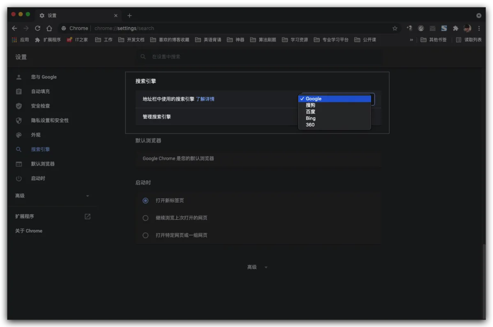Select the 打开新标签页 radio option
493x327 pixels.
click(x=145, y=200)
